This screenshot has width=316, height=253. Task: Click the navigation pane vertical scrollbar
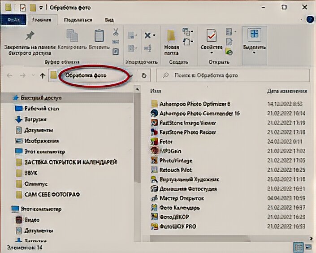tap(137, 137)
